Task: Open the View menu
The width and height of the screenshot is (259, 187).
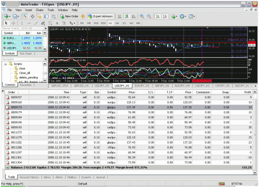Action: coord(19,10)
